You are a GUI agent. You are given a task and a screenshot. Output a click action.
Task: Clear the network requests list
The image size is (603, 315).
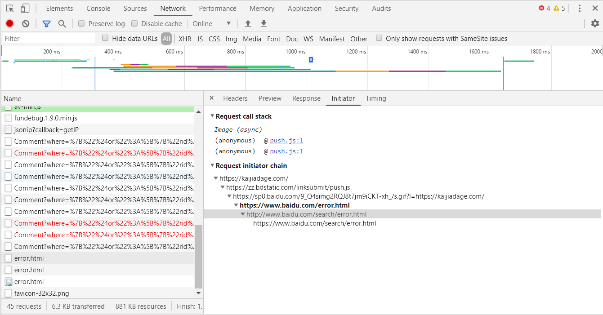(25, 23)
